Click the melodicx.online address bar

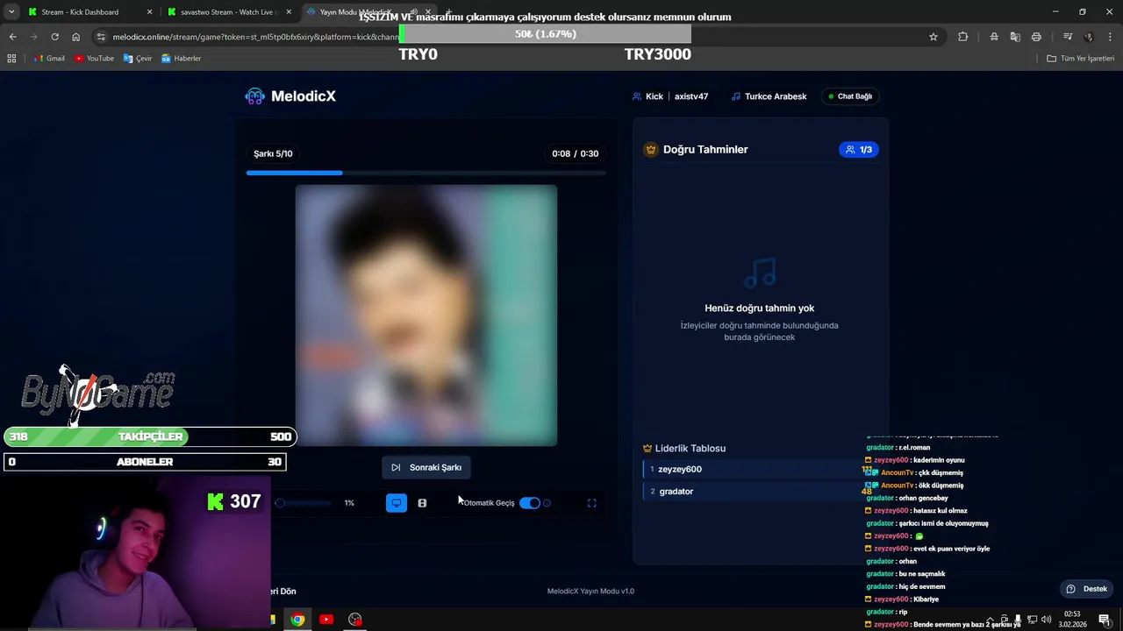(x=518, y=37)
